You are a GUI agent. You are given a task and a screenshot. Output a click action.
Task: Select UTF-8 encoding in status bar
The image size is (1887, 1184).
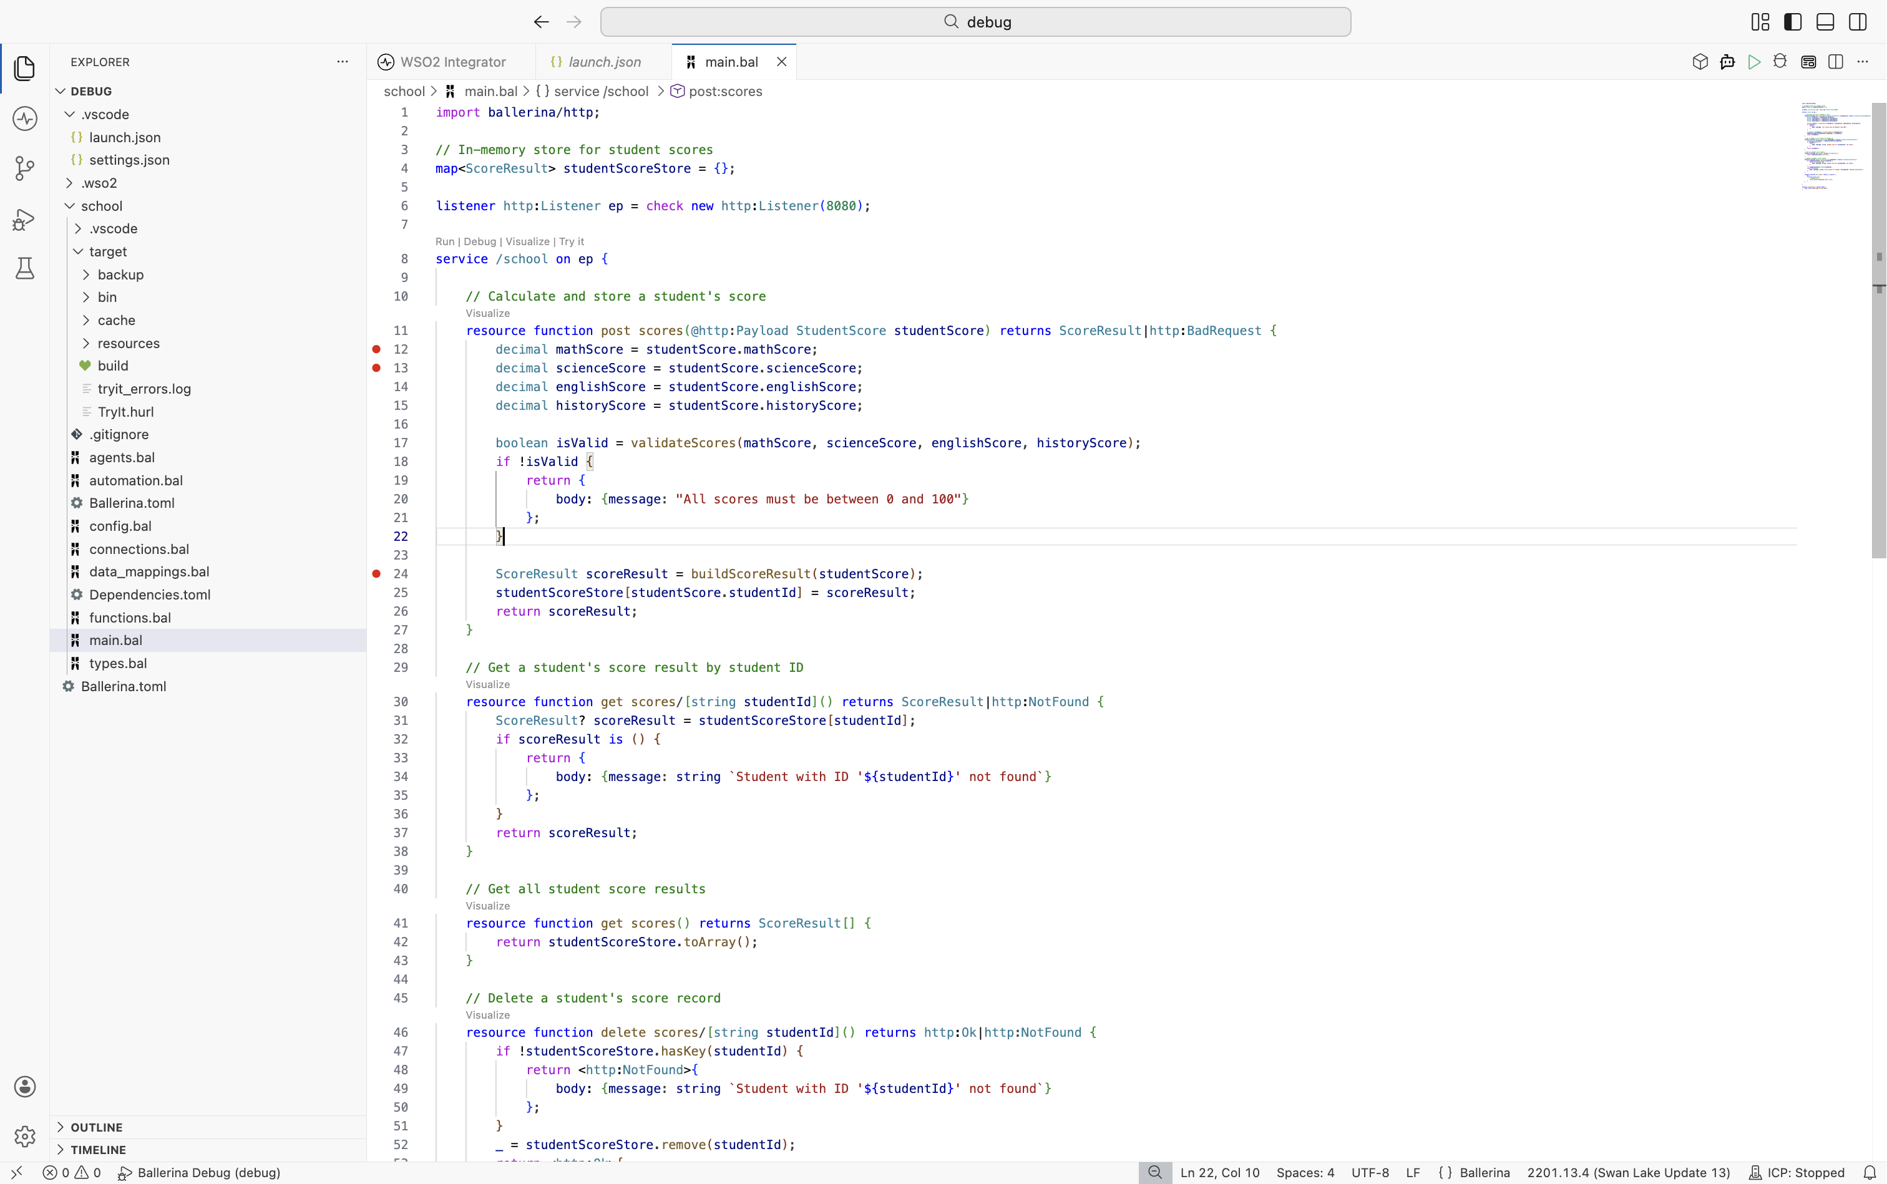pos(1370,1172)
